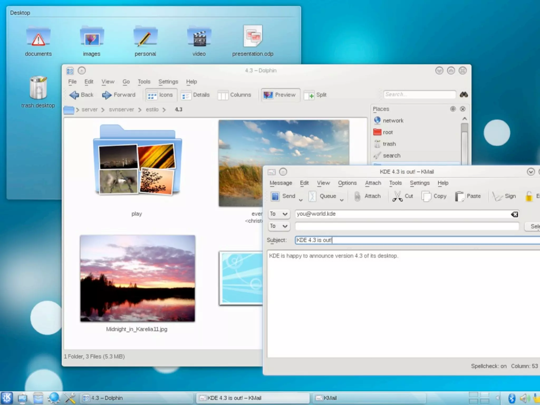Click the server breadcrumb in Dolphin

pyautogui.click(x=89, y=109)
